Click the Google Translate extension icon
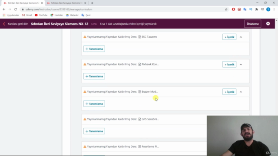 tap(245, 10)
